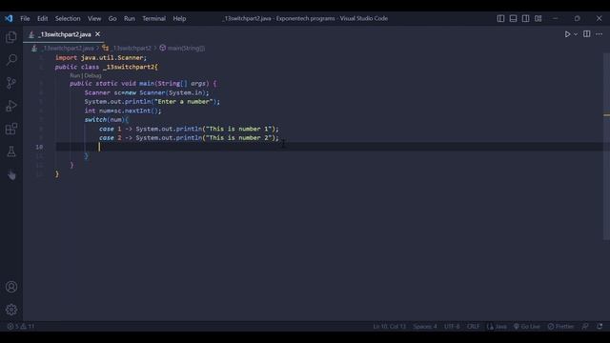610x343 pixels.
Task: Click the Scanner sc=new Scanner line
Action: (147, 92)
